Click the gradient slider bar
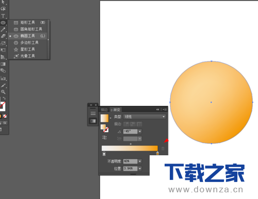The height and width of the screenshot is (199, 258). coord(130,148)
